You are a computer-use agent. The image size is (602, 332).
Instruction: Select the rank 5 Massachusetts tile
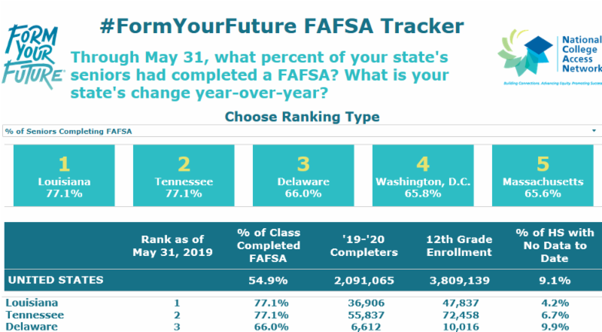(543, 175)
